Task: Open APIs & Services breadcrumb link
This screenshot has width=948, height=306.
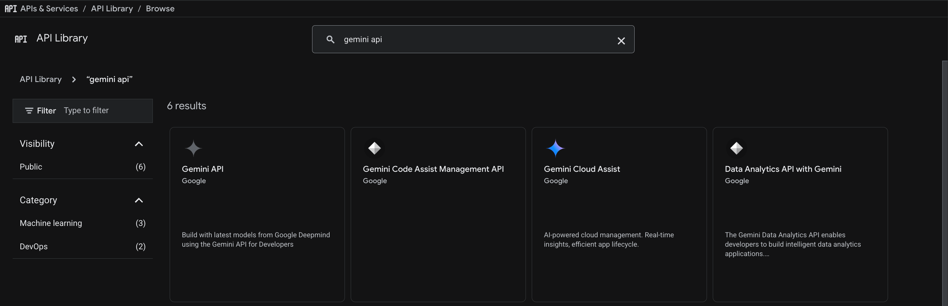Action: (x=49, y=8)
